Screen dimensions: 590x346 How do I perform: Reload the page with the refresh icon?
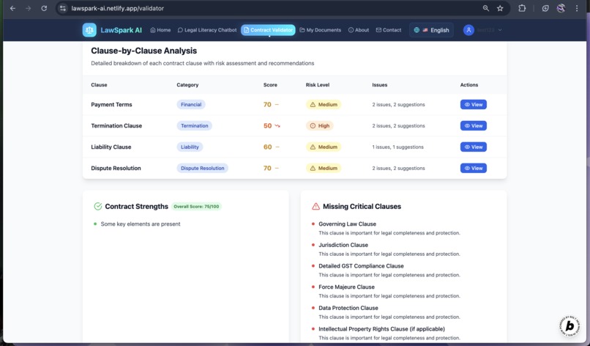click(44, 8)
